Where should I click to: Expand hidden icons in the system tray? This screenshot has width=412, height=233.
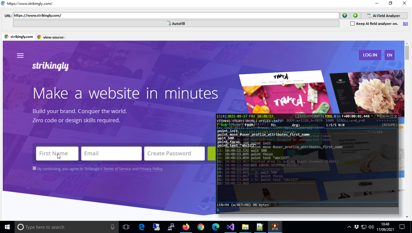(349, 227)
